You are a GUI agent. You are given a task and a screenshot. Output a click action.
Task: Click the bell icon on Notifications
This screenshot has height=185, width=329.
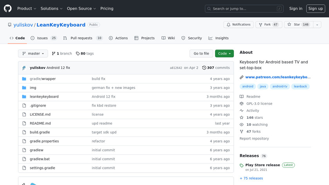pyautogui.click(x=228, y=25)
